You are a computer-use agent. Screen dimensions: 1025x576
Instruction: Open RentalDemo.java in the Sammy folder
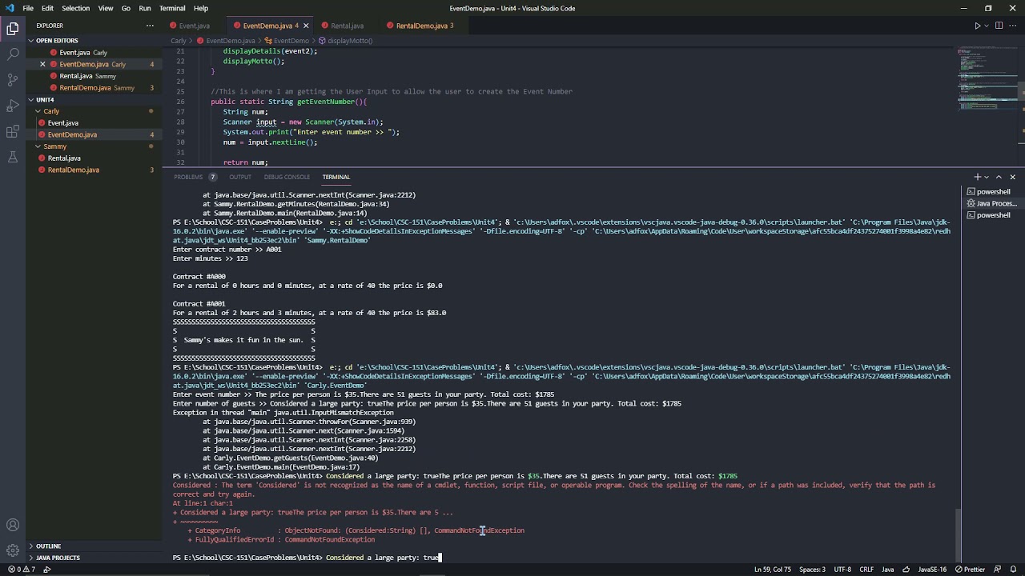73,170
